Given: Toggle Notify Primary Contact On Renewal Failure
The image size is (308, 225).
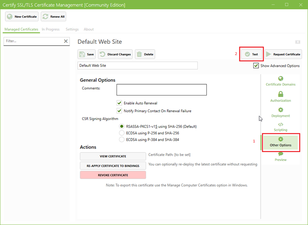Looking at the screenshot, I should [119, 111].
